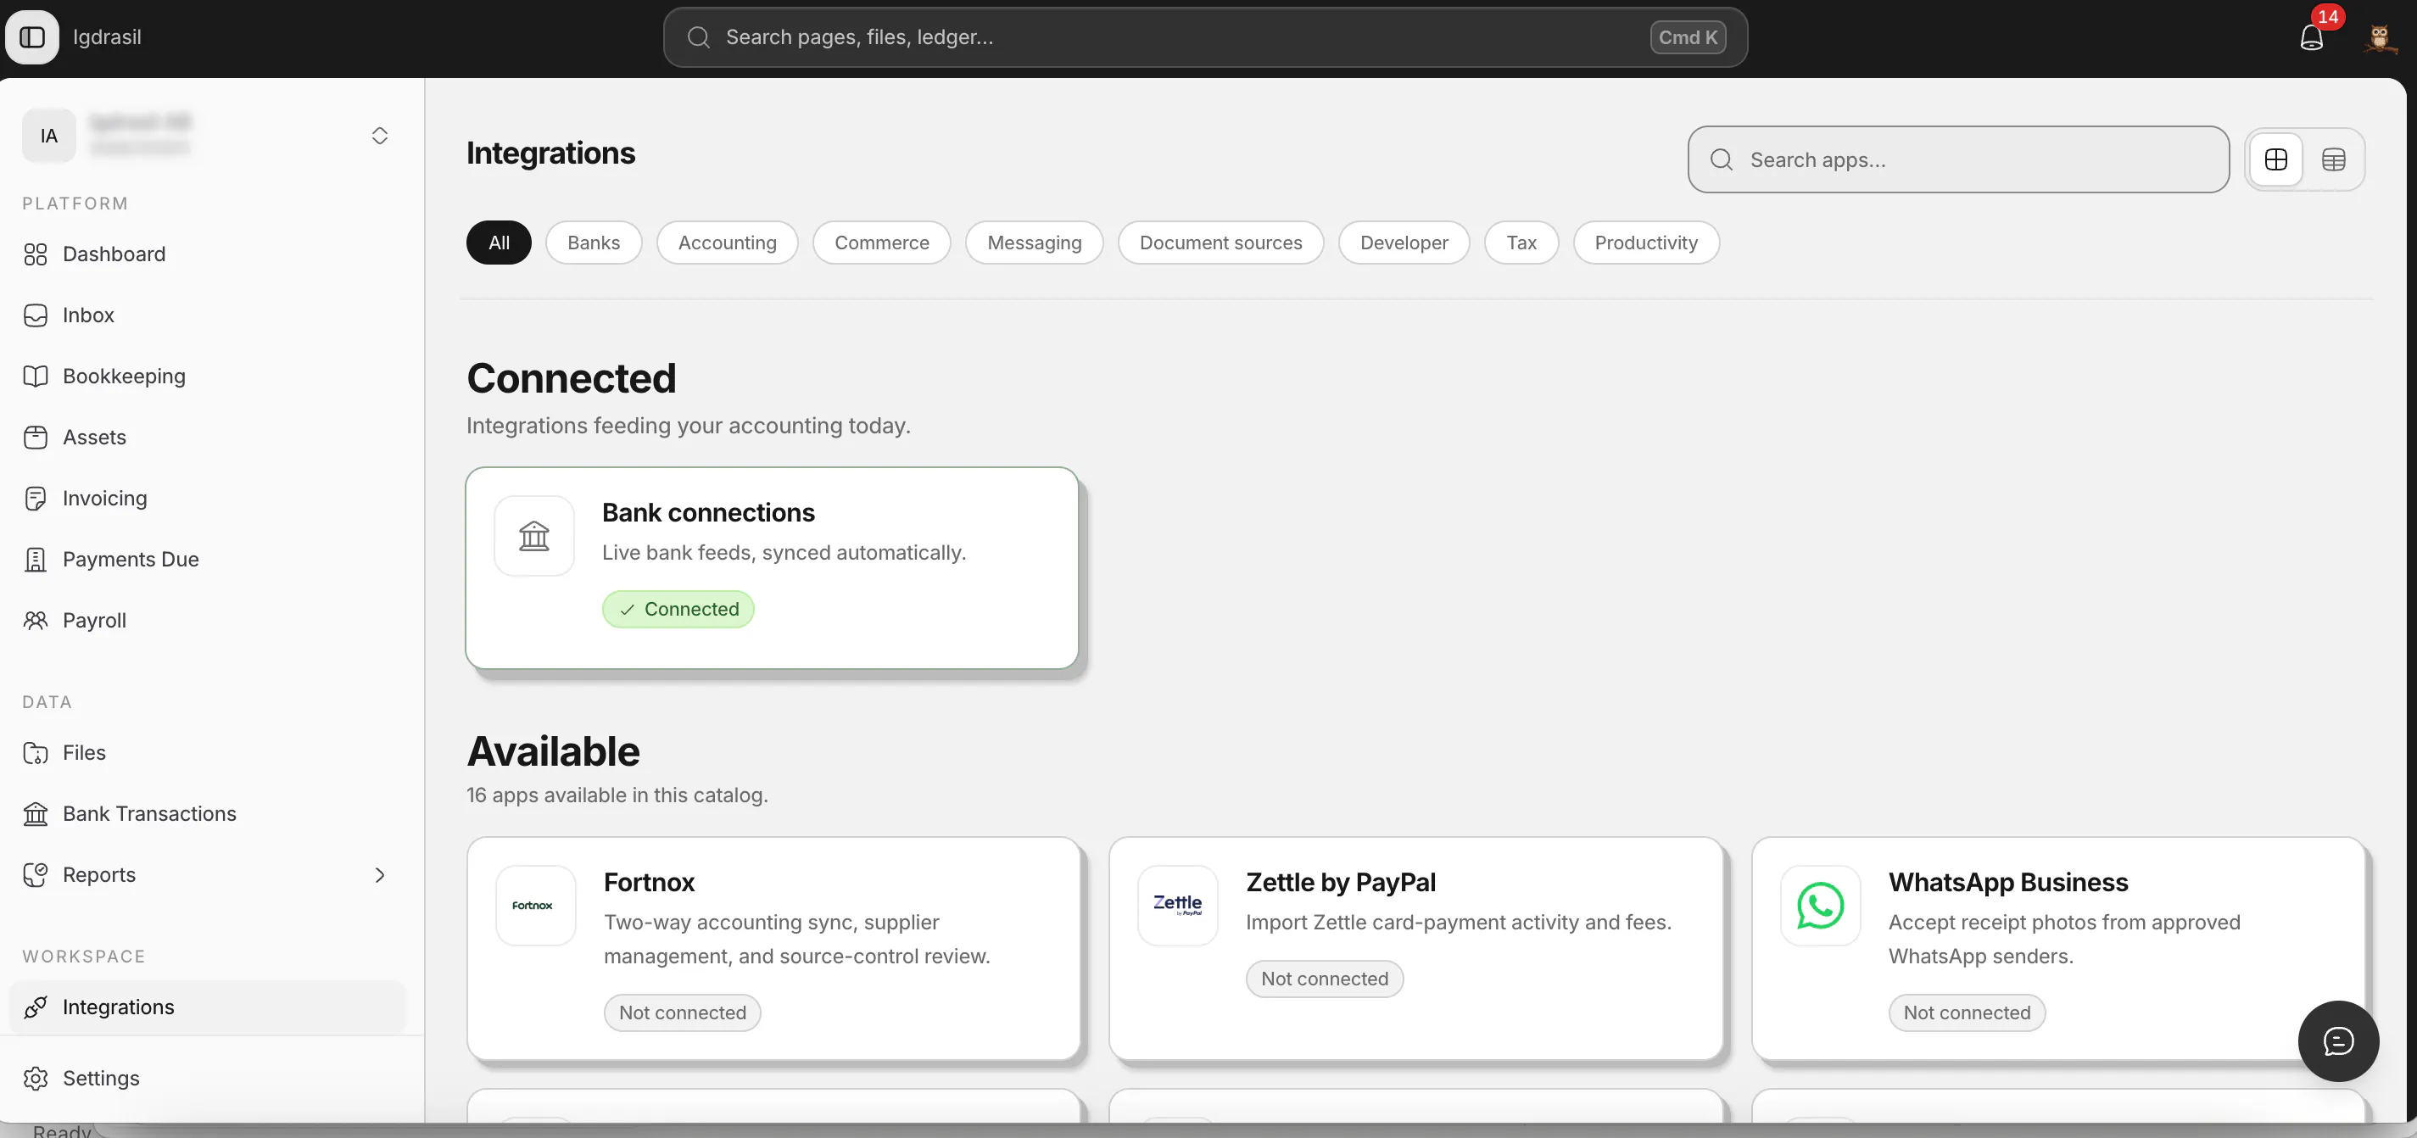Filter by Document sources
The width and height of the screenshot is (2417, 1138).
pos(1220,242)
